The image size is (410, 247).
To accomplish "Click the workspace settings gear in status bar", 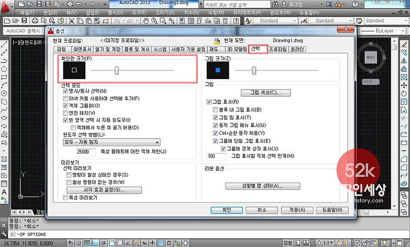I will (357, 243).
